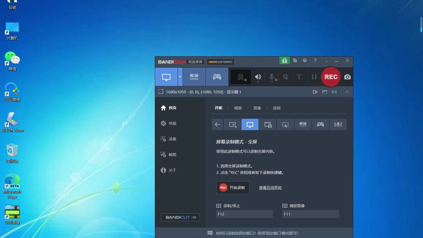
Task: Click the 班迪录屏 label in title bar
Action: click(195, 62)
